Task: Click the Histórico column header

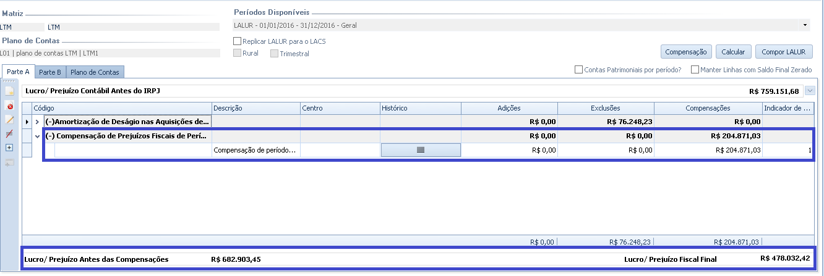Action: 421,108
